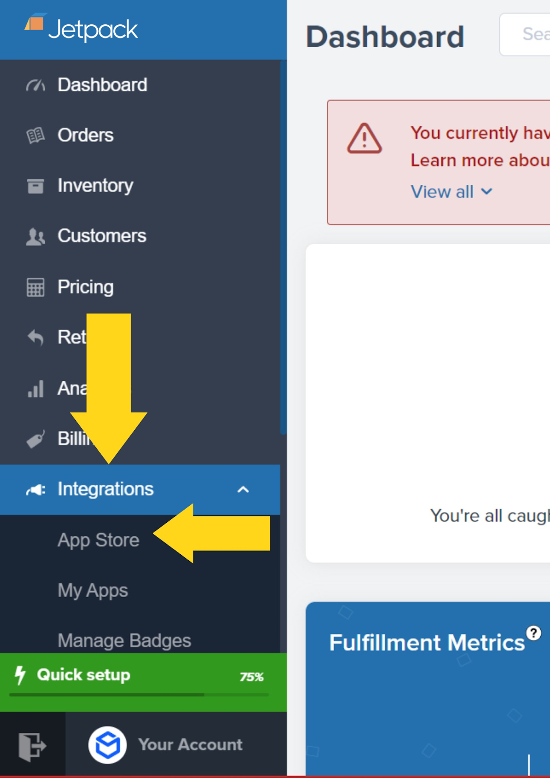Click the Learn more about link text
Image resolution: width=550 pixels, height=778 pixels.
point(480,160)
